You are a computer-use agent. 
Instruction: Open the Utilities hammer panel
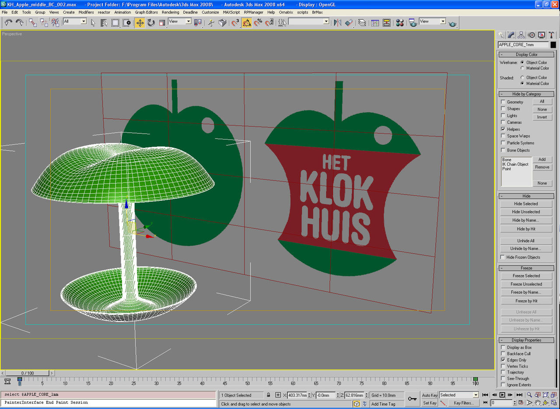coord(552,35)
